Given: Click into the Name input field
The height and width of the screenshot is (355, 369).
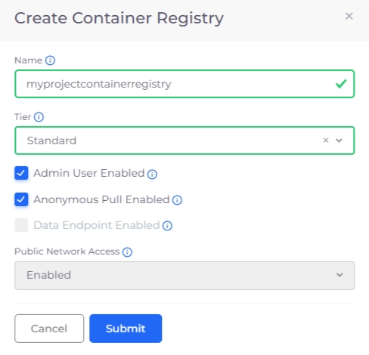Looking at the screenshot, I should click(184, 84).
